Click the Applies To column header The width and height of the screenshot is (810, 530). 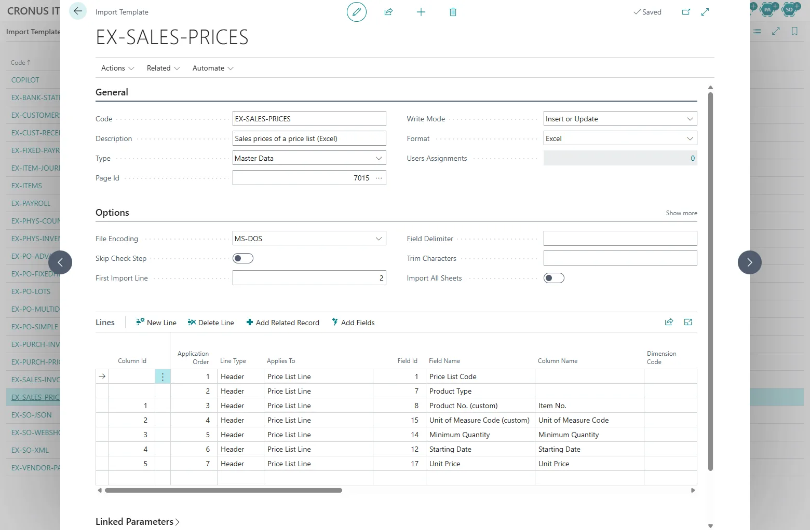click(x=281, y=361)
